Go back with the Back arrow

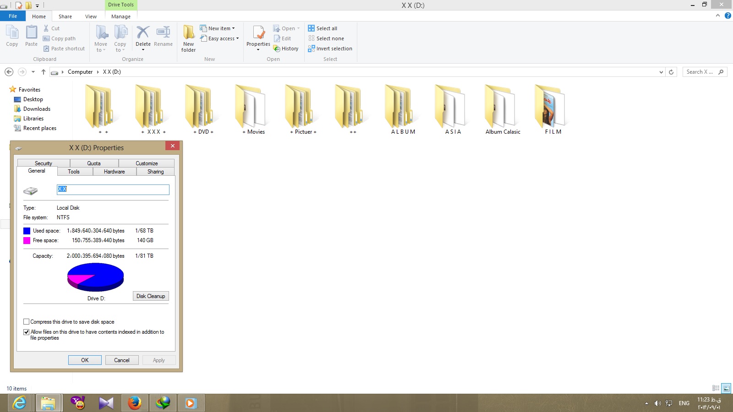9,72
